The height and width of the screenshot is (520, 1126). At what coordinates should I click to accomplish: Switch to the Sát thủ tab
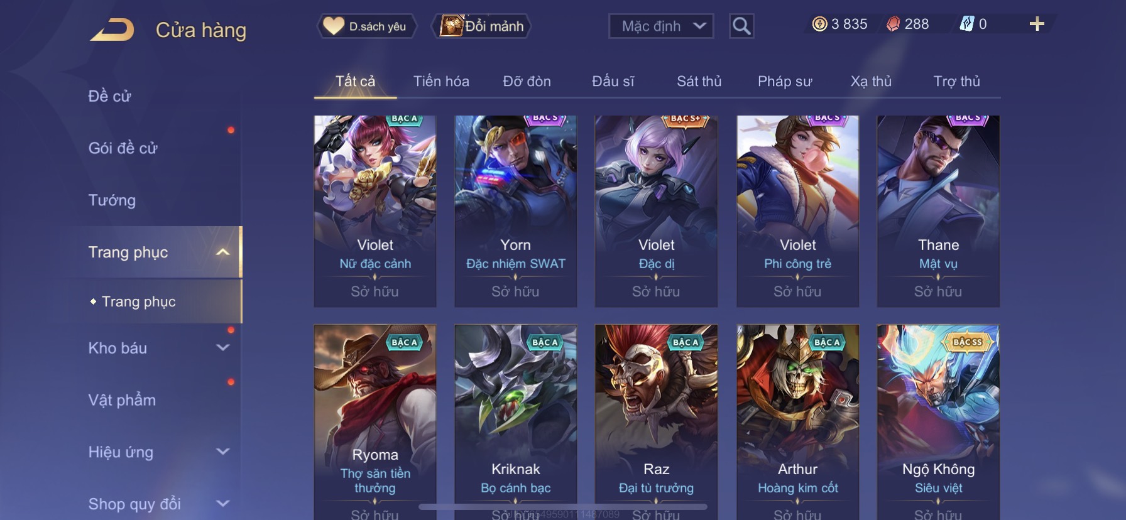(699, 81)
